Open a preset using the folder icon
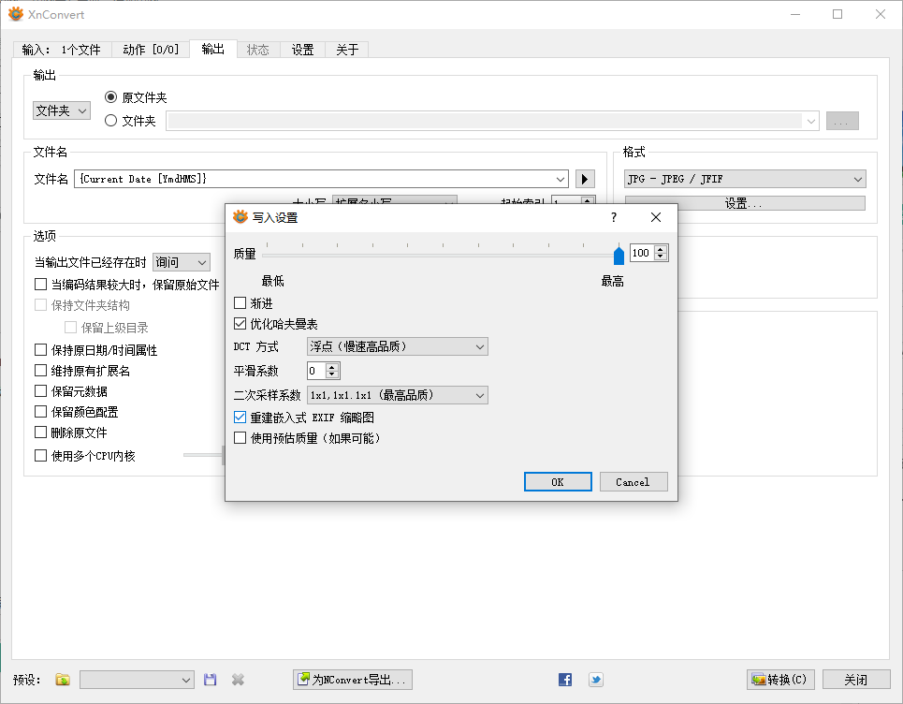Viewport: 903px width, 704px height. pos(62,680)
